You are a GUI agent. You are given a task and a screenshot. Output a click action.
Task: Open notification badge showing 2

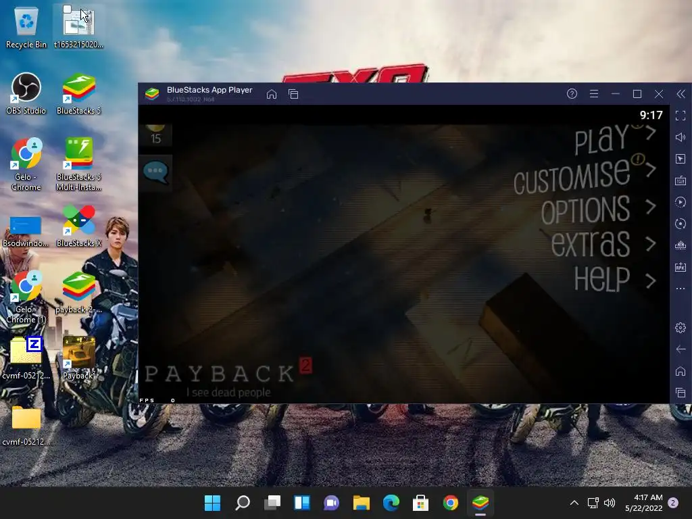(673, 503)
